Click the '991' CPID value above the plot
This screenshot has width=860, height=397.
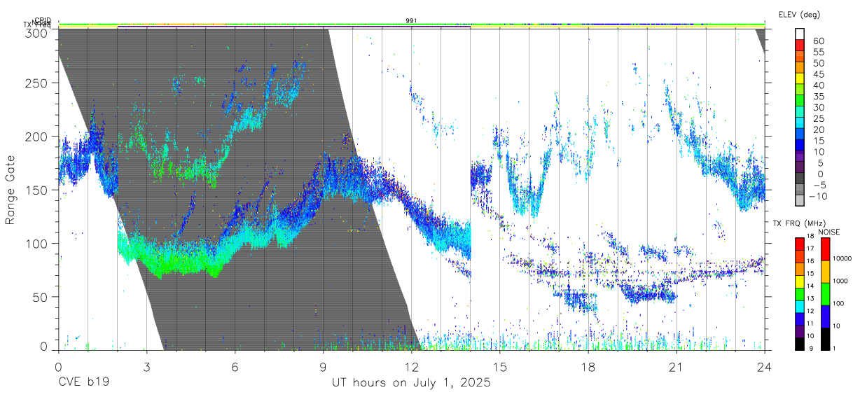(412, 20)
